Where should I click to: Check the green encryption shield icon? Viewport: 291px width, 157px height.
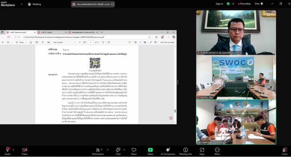click(228, 4)
